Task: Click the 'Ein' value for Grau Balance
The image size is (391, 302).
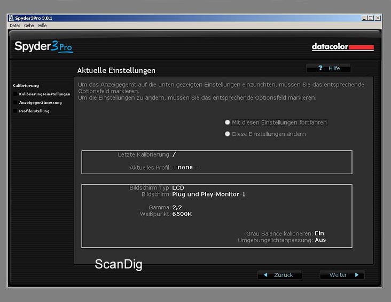Action: 319,233
